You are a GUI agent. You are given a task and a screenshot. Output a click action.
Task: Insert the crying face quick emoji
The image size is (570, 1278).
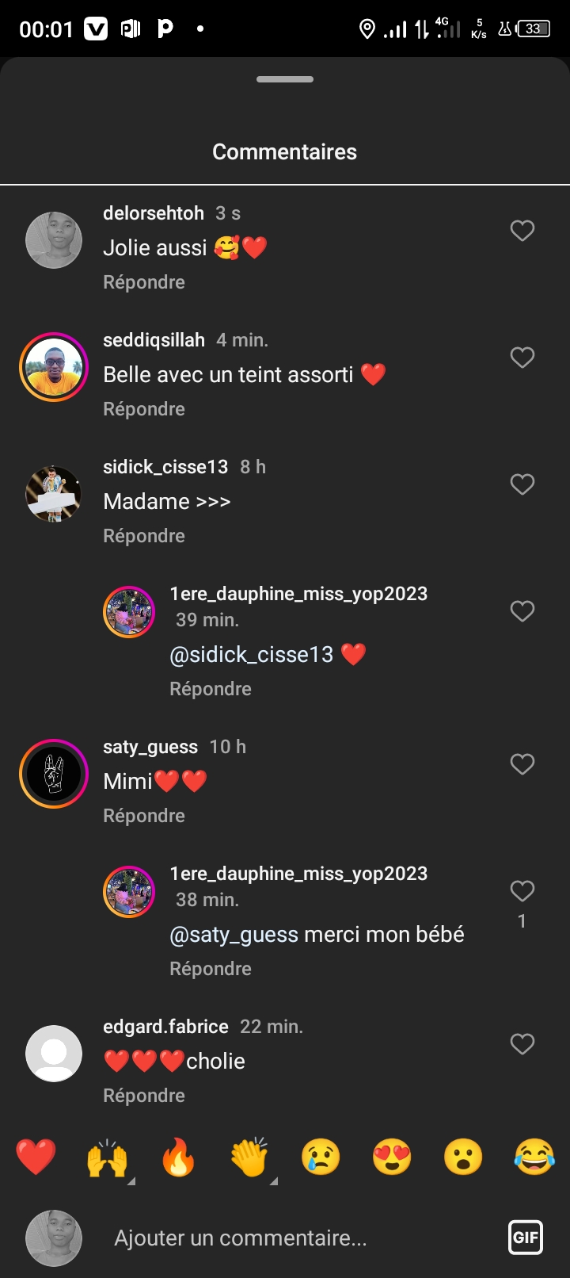point(321,1157)
